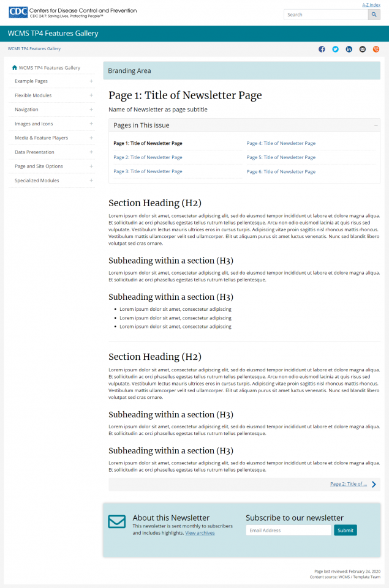Open Page and Site Options item
Viewport: 389px width, 588px height.
coord(39,166)
